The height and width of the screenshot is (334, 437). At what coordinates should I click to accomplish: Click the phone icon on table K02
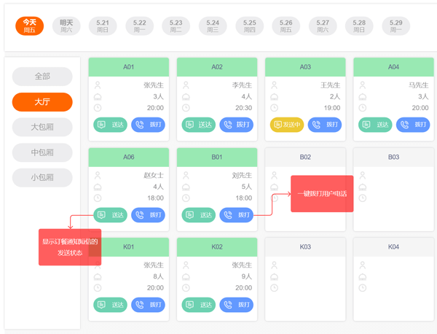click(228, 305)
